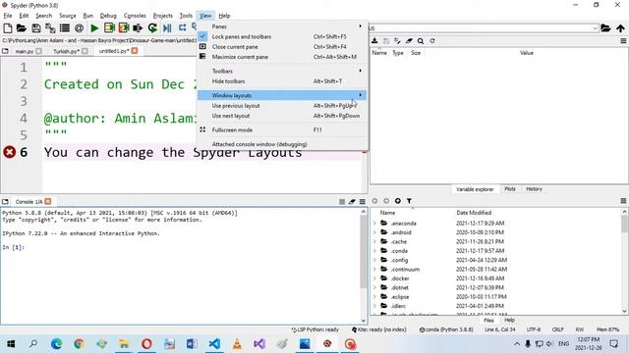Image resolution: width=629 pixels, height=353 pixels.
Task: Switch to Plots tab
Action: click(x=510, y=189)
